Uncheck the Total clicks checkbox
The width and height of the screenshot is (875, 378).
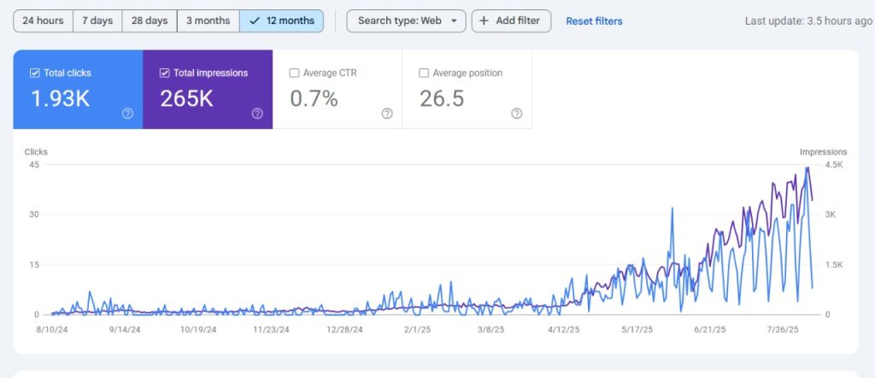(x=35, y=74)
